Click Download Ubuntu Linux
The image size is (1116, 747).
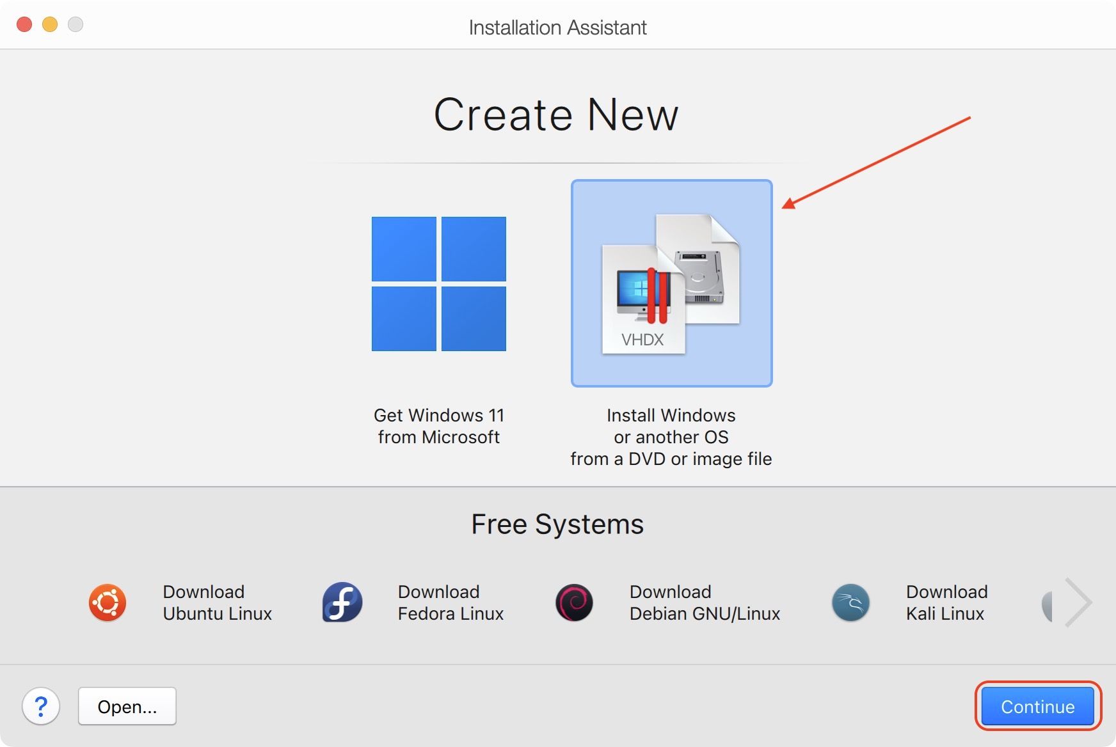coord(218,602)
